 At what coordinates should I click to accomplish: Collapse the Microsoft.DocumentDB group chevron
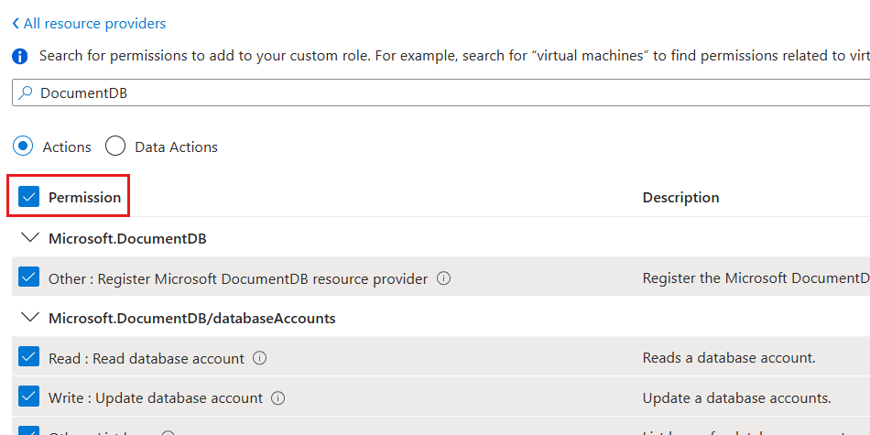pyautogui.click(x=29, y=238)
